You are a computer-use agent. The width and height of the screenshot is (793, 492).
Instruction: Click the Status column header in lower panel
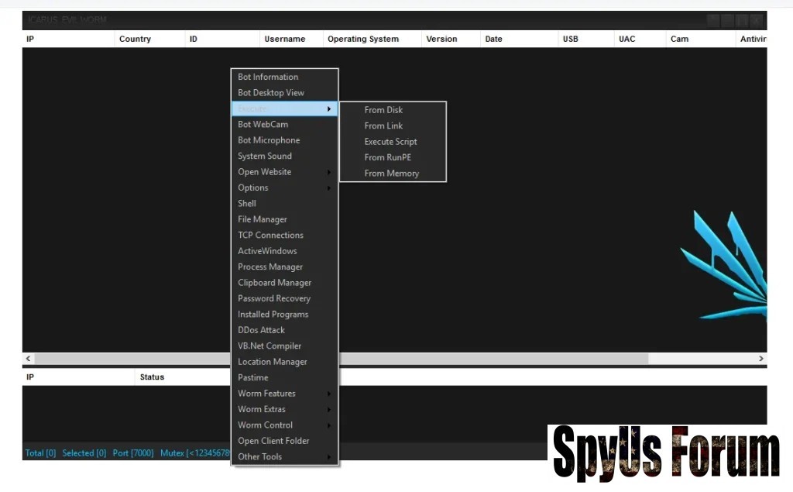pos(152,377)
